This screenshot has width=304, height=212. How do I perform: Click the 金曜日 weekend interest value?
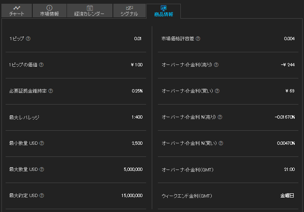click(x=287, y=196)
